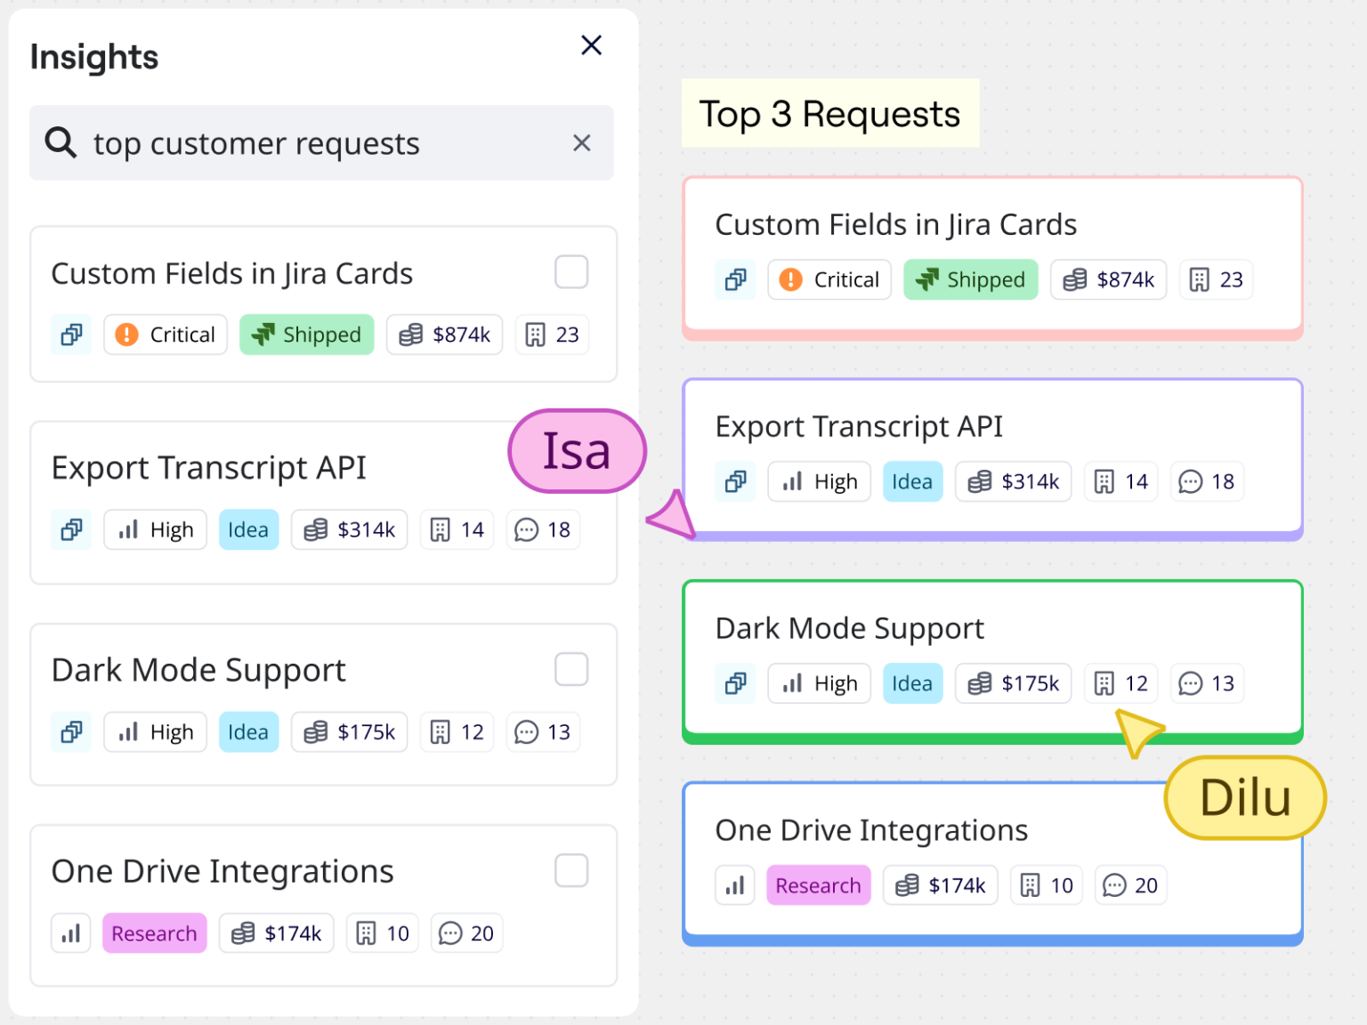
Task: Click the duplicate icon on Dark Mode Support card
Action: pyautogui.click(x=70, y=731)
